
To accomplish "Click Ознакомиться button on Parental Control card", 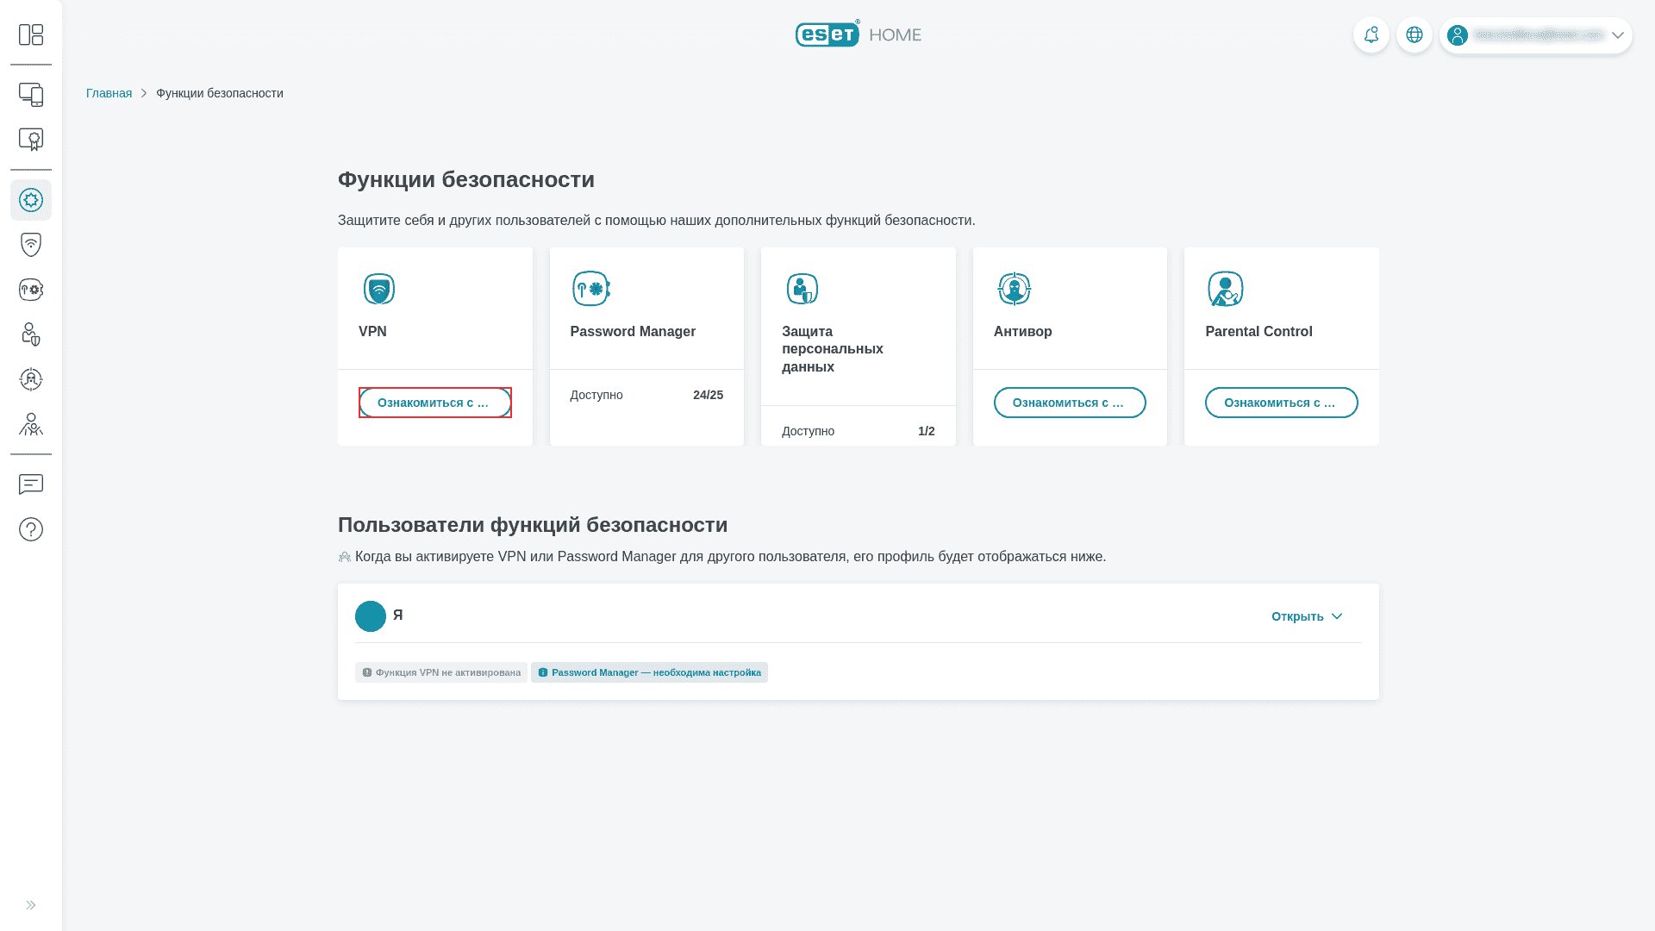I will tap(1281, 403).
